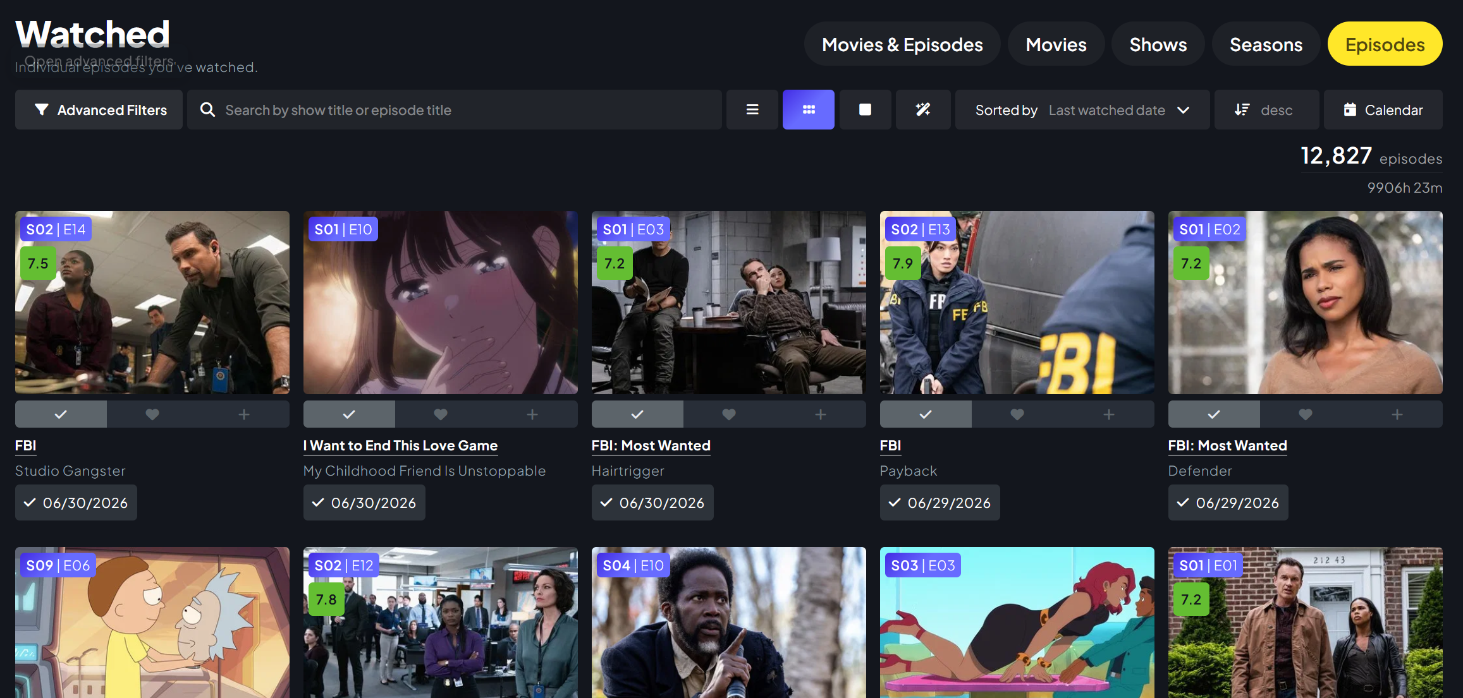Image resolution: width=1463 pixels, height=698 pixels.
Task: Open the animated S03 E03 episode thumbnail
Action: pos(1017,623)
